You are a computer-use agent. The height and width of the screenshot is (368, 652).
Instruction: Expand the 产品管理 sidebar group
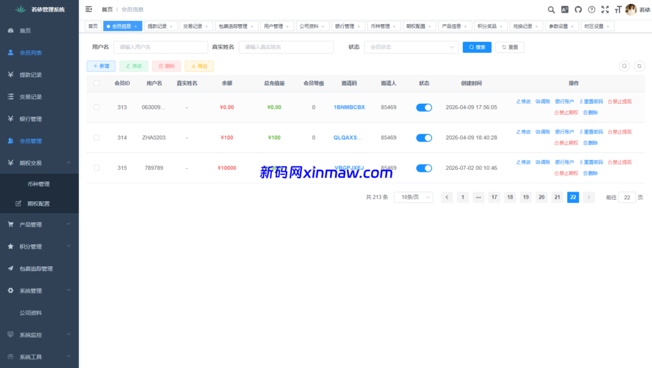tap(39, 225)
